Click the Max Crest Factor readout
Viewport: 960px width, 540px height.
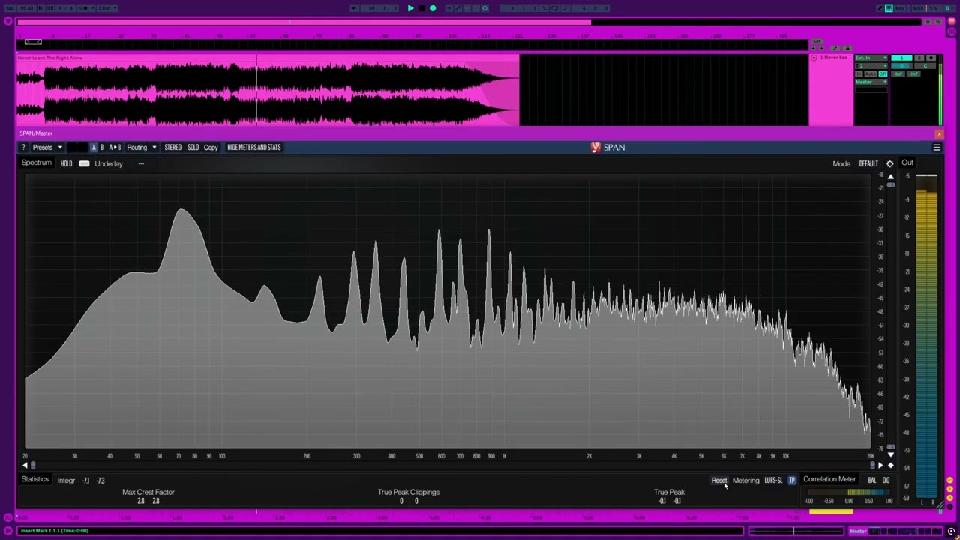[148, 496]
